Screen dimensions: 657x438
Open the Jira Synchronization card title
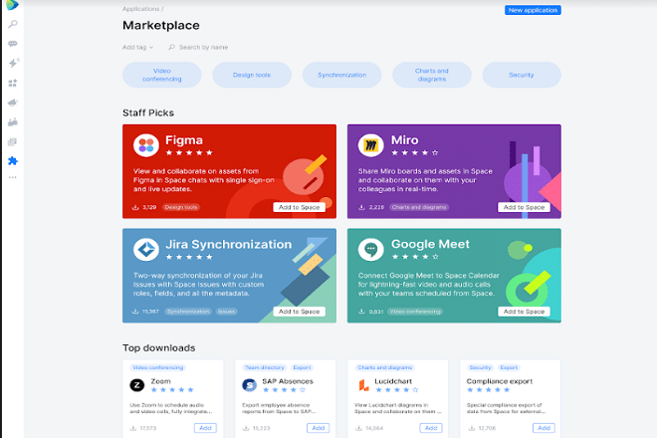point(228,244)
